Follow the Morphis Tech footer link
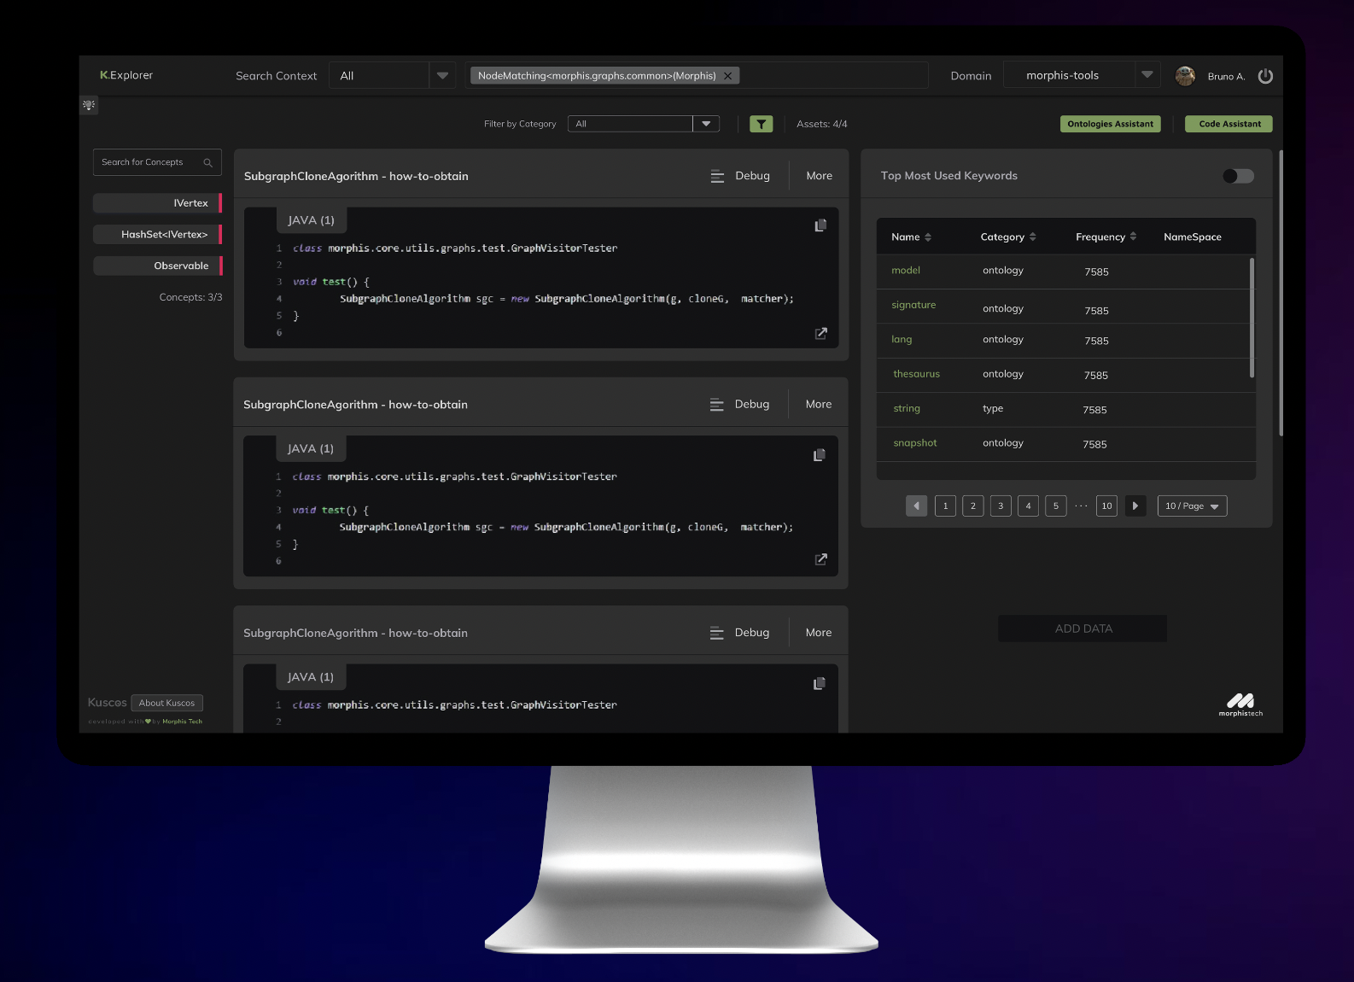1354x982 pixels. [x=183, y=722]
